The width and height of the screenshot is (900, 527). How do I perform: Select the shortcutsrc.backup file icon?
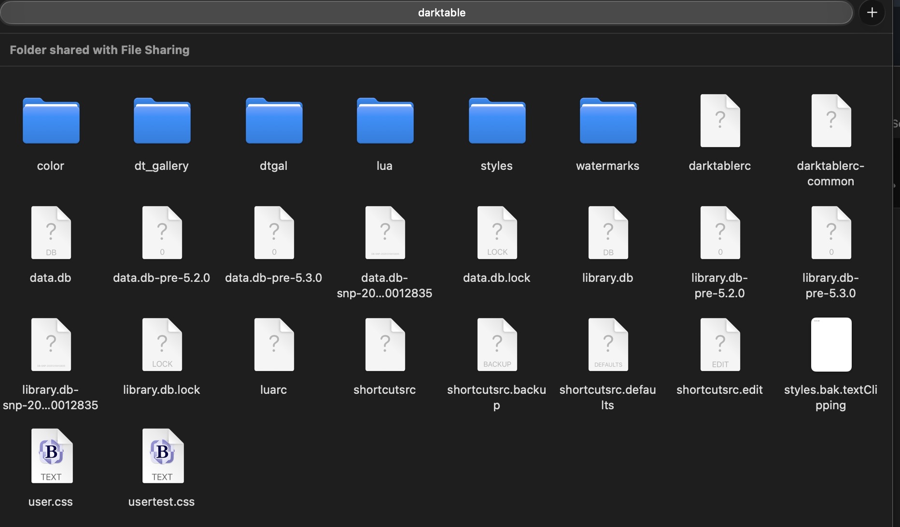[497, 345]
